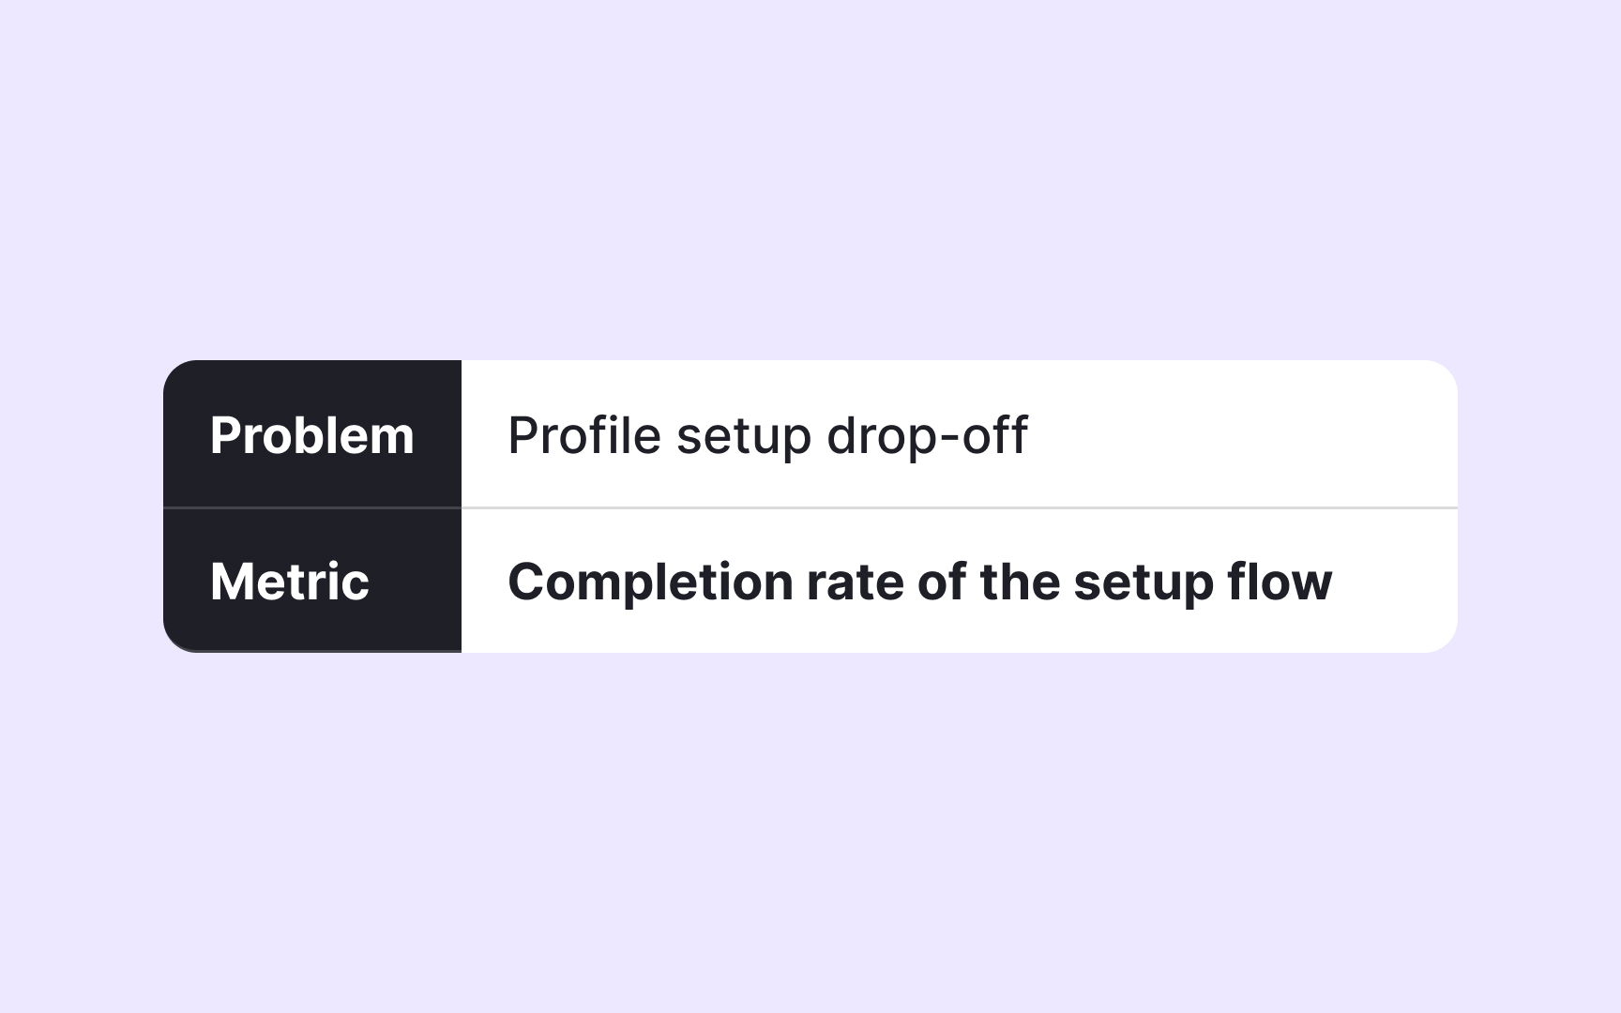Click the word 'Profile' in Problem row
1621x1013 pixels.
[584, 435]
